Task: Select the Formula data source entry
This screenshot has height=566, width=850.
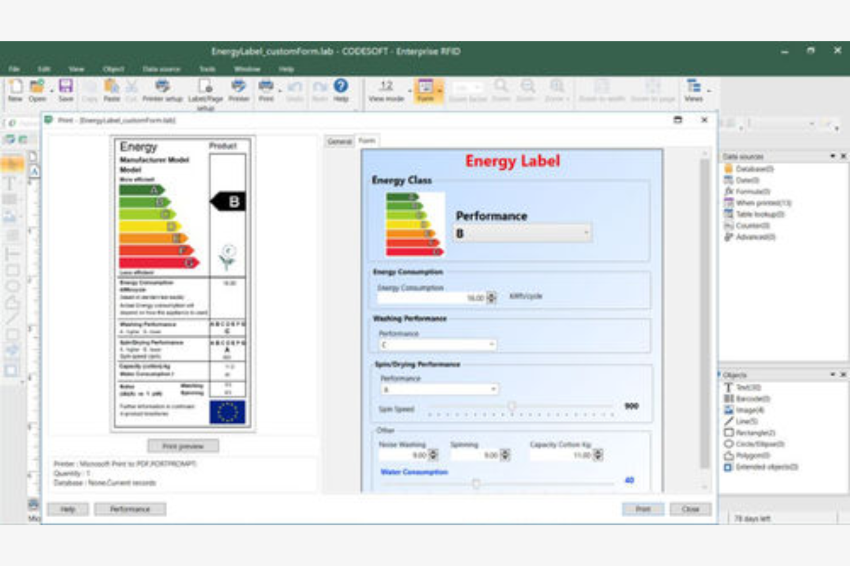Action: (747, 192)
